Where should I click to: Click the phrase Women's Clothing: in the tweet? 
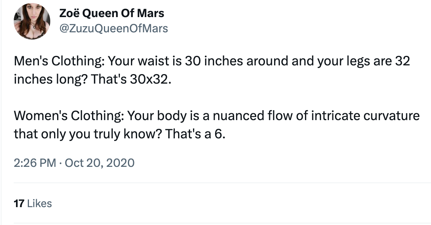point(68,116)
